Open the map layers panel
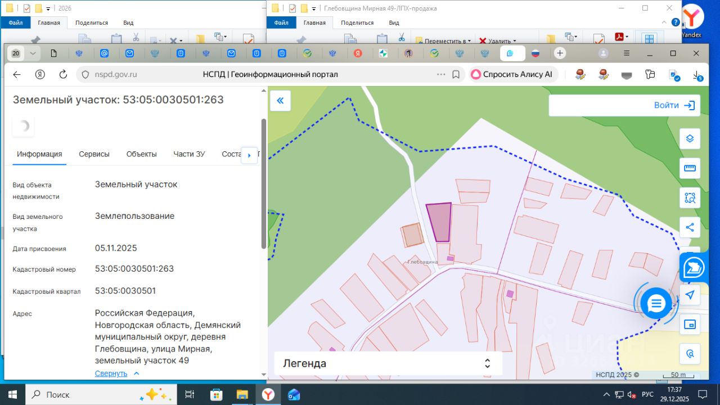 click(690, 138)
